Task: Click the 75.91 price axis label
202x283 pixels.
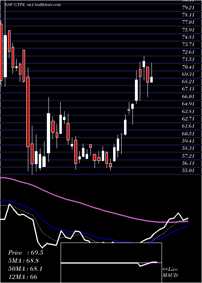Action: pos(188,30)
